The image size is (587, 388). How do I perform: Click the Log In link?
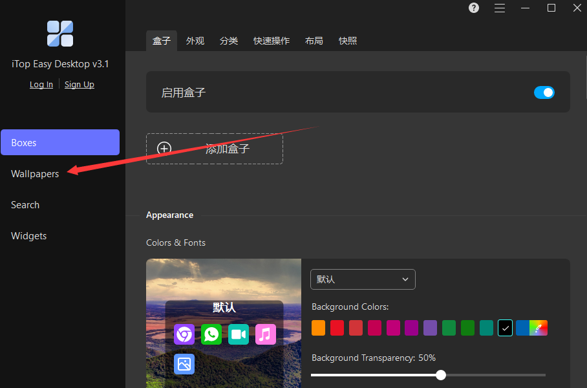pyautogui.click(x=41, y=85)
